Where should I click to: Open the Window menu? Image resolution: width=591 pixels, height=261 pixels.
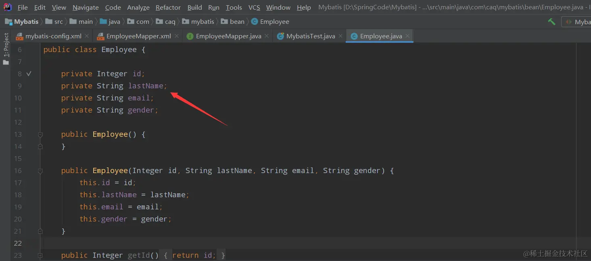point(278,7)
